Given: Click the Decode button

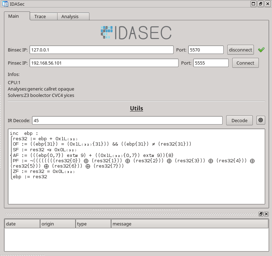Looking at the screenshot, I should click(239, 120).
